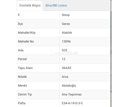Click the Tapu Alanı row label
Viewport: 128px width, 107px height.
(x=25, y=68)
